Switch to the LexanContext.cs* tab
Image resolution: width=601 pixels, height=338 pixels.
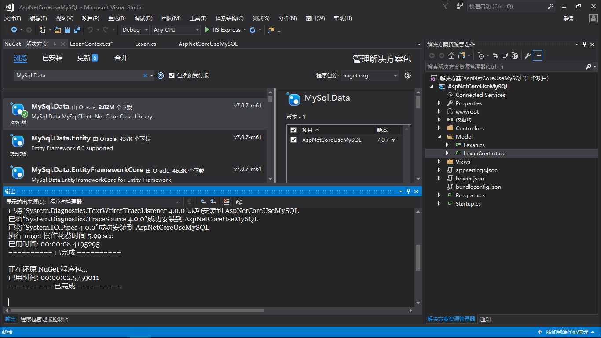pos(92,44)
